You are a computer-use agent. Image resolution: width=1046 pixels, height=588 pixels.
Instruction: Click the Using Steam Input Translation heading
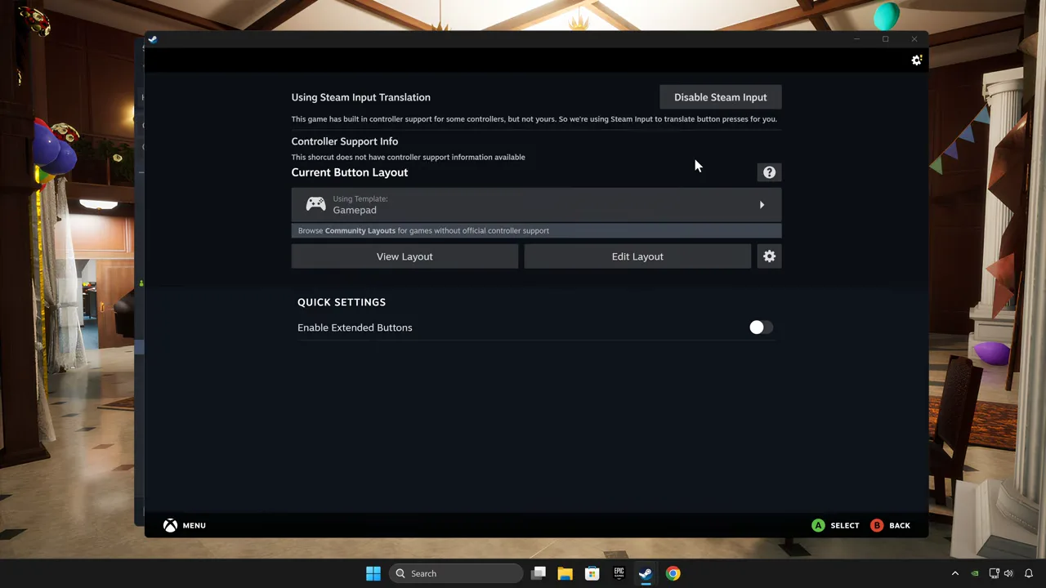point(361,97)
